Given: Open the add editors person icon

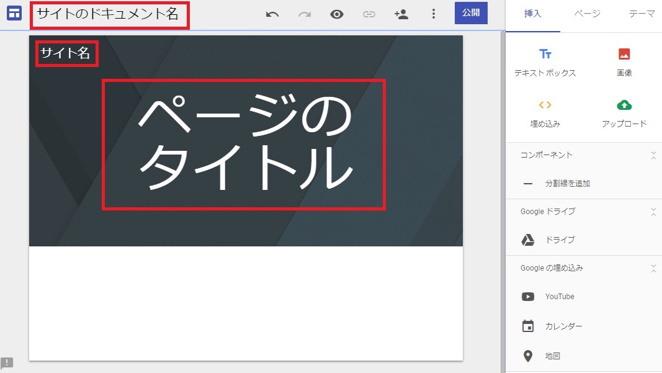Looking at the screenshot, I should pyautogui.click(x=401, y=14).
